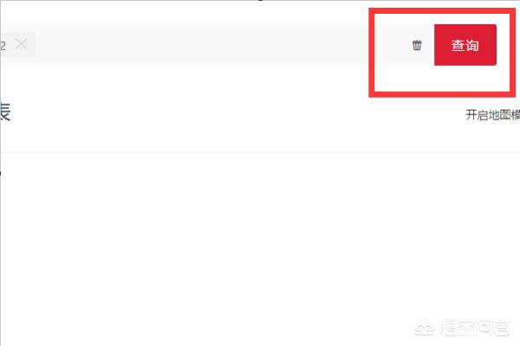This screenshot has height=346, width=520.
Task: Click the number 2 in the filter chip
Action: (3, 46)
